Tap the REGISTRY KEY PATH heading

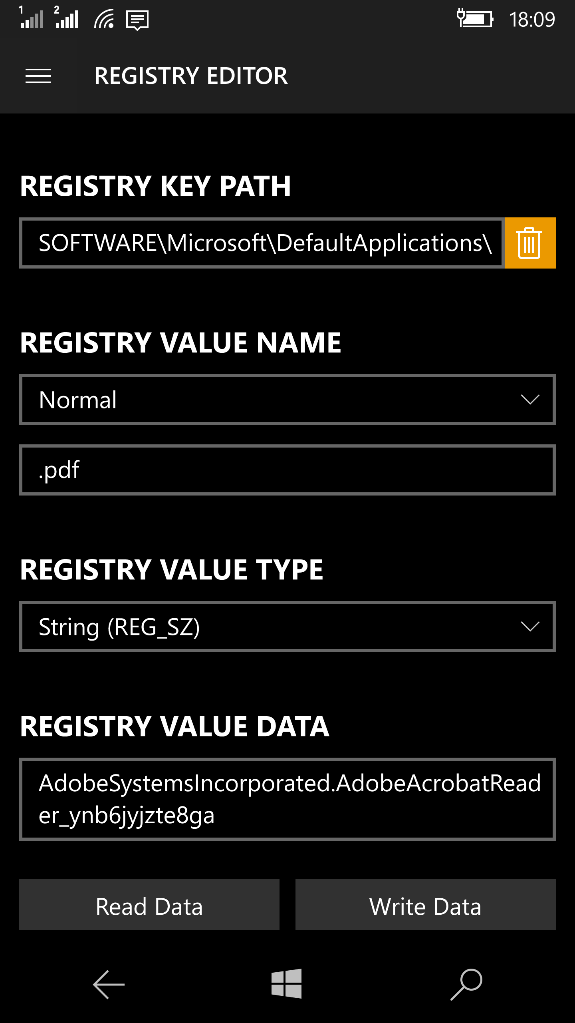click(x=156, y=186)
